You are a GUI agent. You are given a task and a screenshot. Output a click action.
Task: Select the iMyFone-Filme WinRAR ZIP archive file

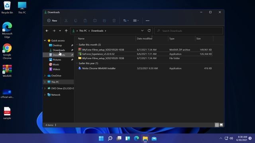(145, 50)
